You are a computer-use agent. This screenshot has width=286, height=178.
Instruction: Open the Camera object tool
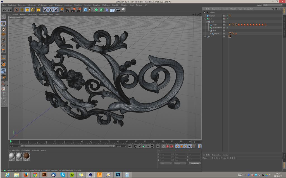coord(118,10)
